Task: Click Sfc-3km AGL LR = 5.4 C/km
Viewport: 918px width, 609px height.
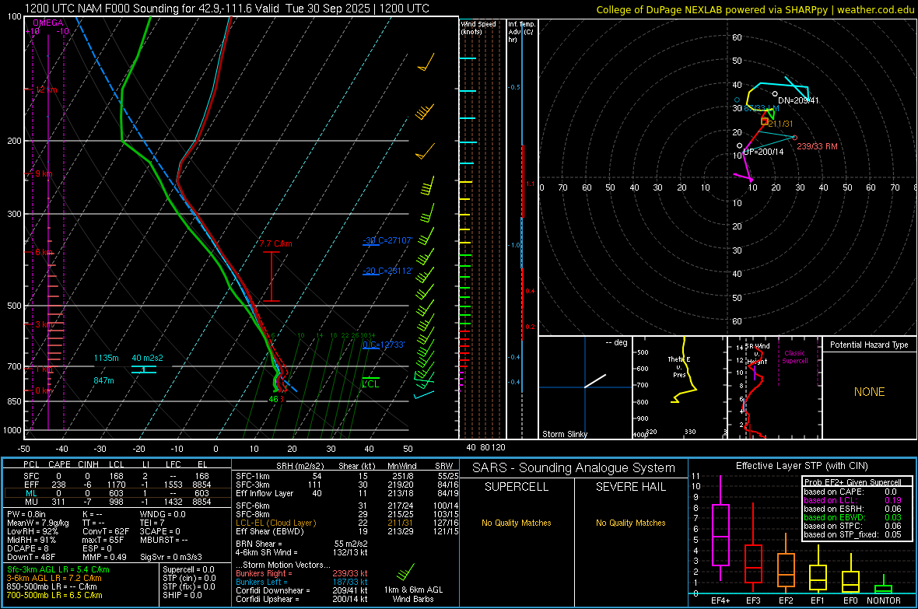Action: click(58, 569)
